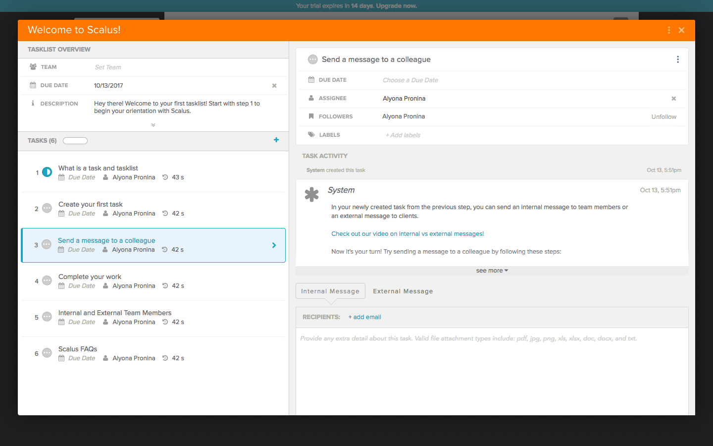Clear the tasklist due date 10/13/2017
The height and width of the screenshot is (446, 713).
point(274,86)
